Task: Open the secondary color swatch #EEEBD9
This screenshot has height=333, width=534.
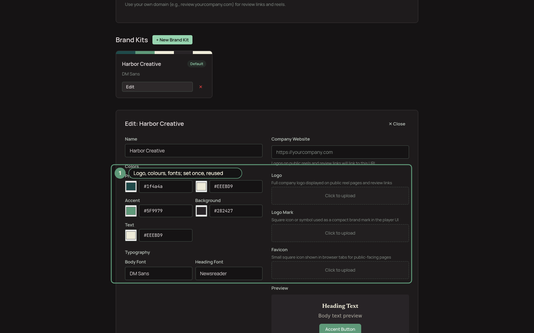Action: pyautogui.click(x=201, y=186)
